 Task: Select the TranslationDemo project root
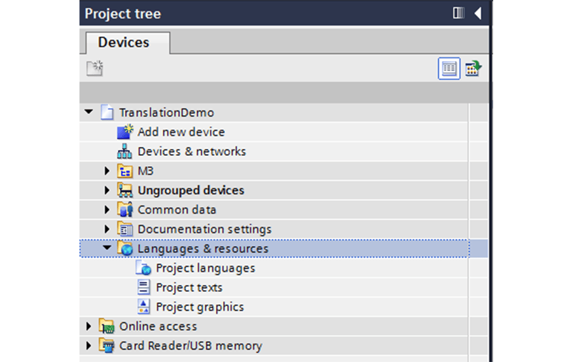[167, 113]
